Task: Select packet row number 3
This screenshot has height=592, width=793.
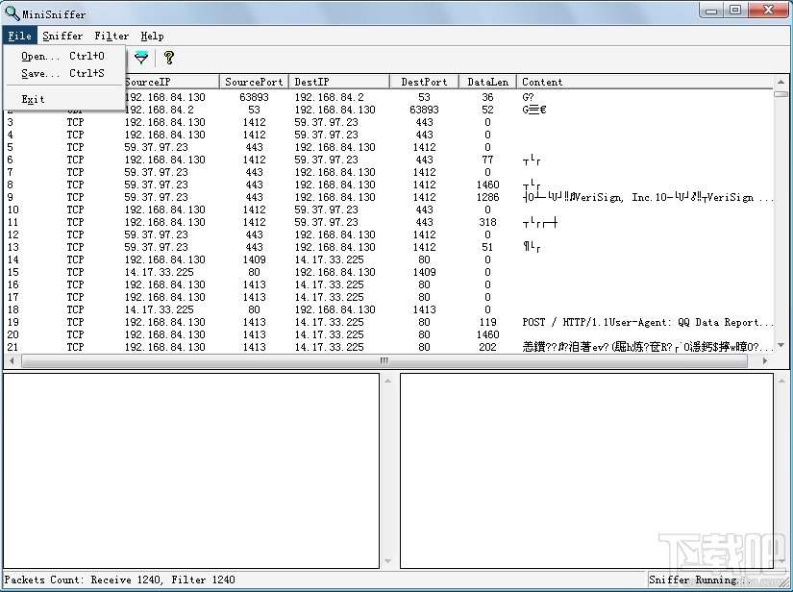Action: [x=389, y=122]
